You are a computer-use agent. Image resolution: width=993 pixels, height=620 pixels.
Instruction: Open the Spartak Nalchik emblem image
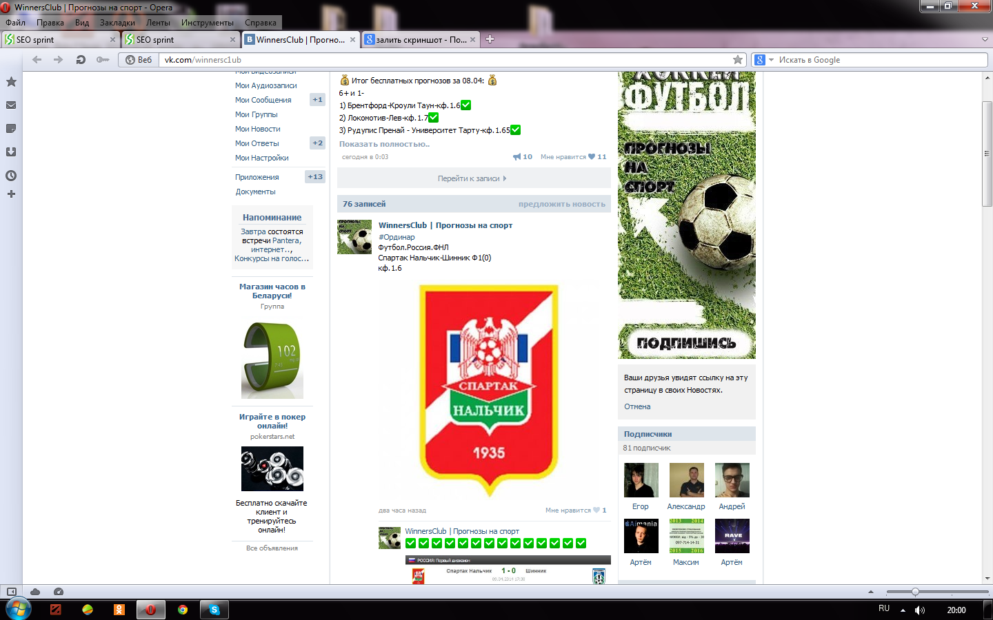[489, 390]
